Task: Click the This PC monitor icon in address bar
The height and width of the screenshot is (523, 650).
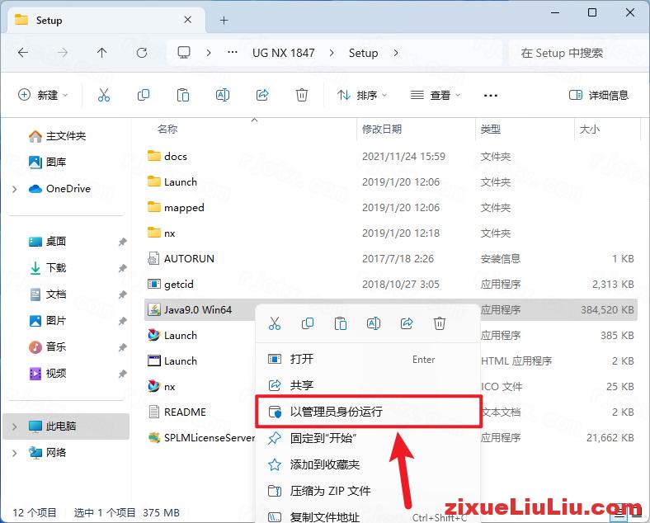Action: click(x=184, y=53)
